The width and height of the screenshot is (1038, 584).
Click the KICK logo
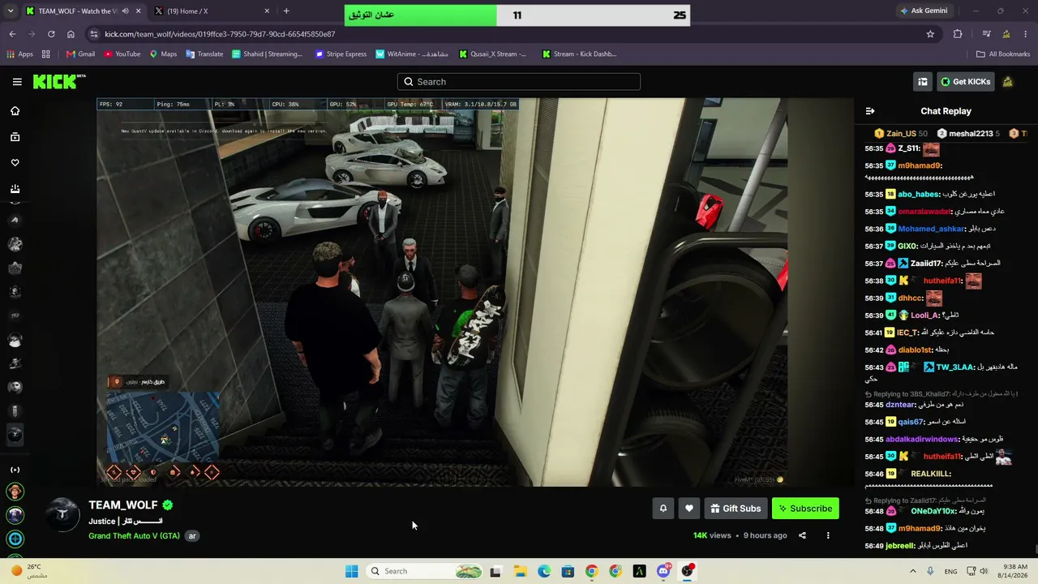pos(58,81)
